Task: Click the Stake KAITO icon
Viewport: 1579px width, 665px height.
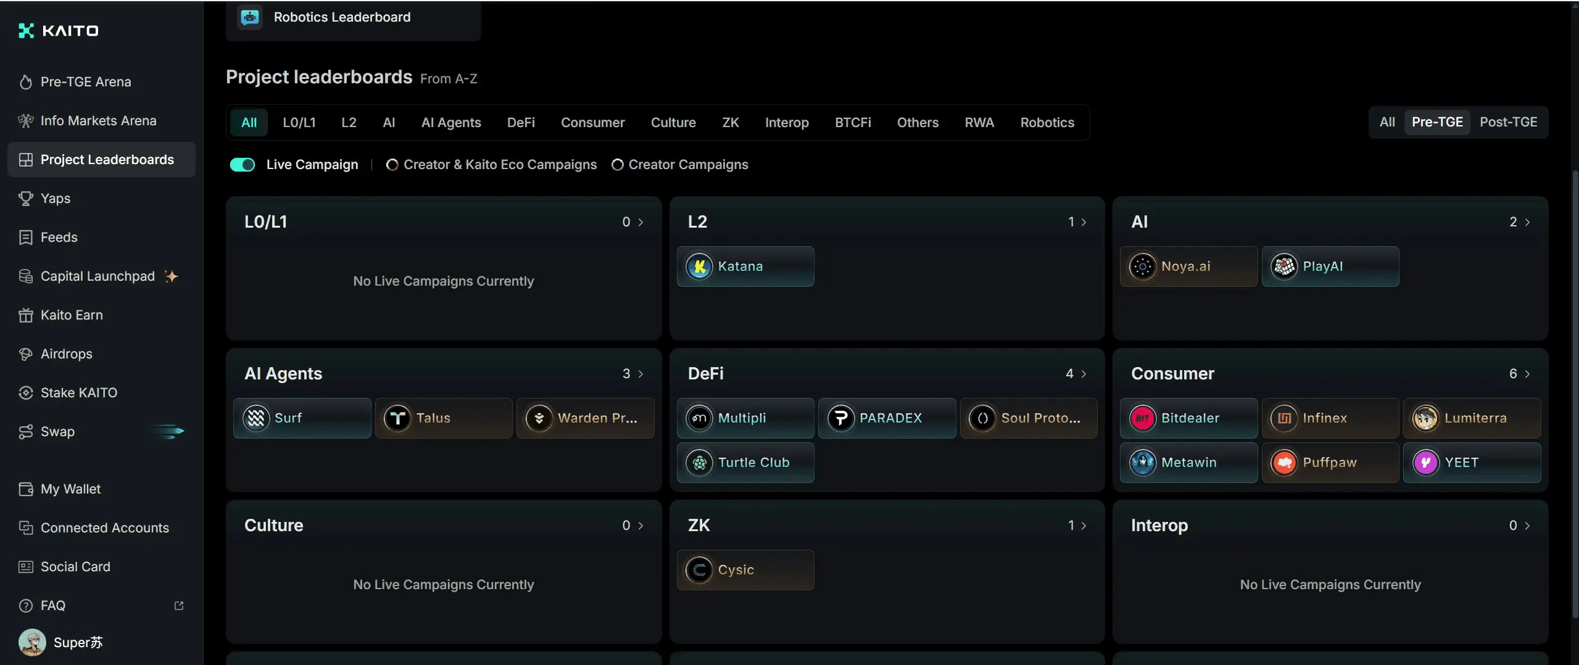Action: 25,393
